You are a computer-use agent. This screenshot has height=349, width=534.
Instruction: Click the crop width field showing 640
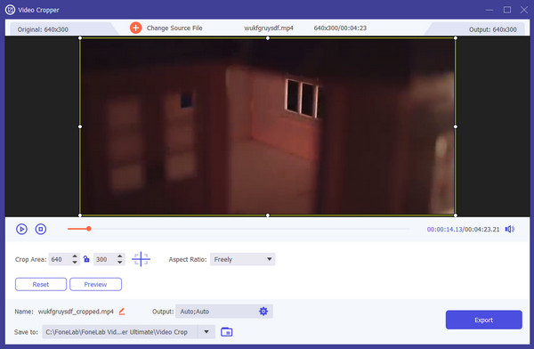60,259
